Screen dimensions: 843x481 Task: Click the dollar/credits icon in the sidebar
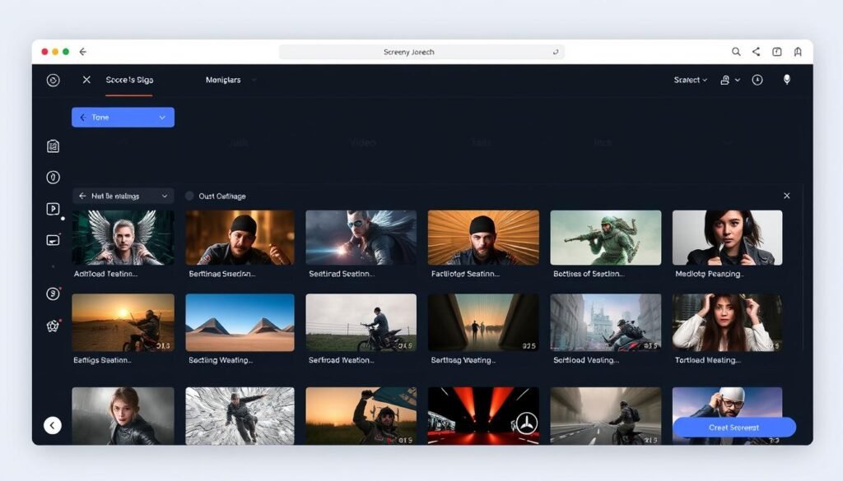[x=52, y=292]
